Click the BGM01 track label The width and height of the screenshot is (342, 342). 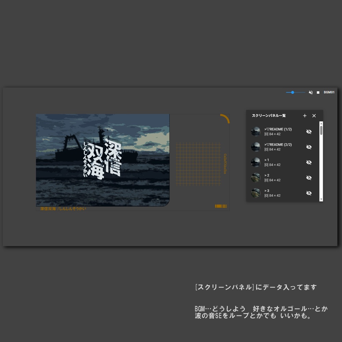pyautogui.click(x=329, y=92)
